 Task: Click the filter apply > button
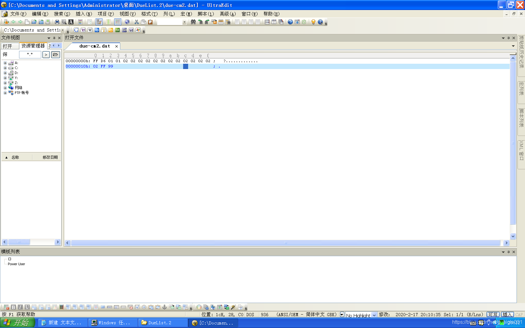(x=46, y=55)
